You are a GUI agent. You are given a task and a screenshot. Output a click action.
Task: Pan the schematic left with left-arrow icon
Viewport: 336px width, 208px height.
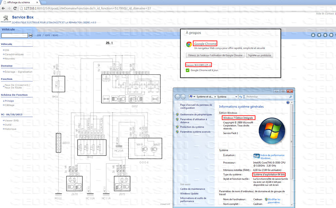pyautogui.click(x=325, y=35)
